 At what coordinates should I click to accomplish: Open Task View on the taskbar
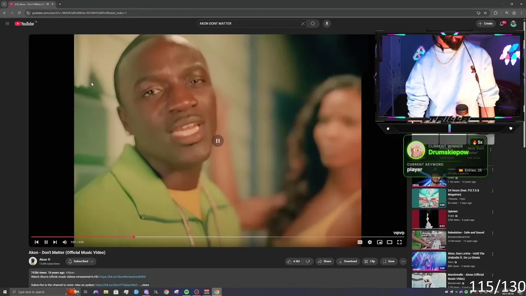coord(85,292)
